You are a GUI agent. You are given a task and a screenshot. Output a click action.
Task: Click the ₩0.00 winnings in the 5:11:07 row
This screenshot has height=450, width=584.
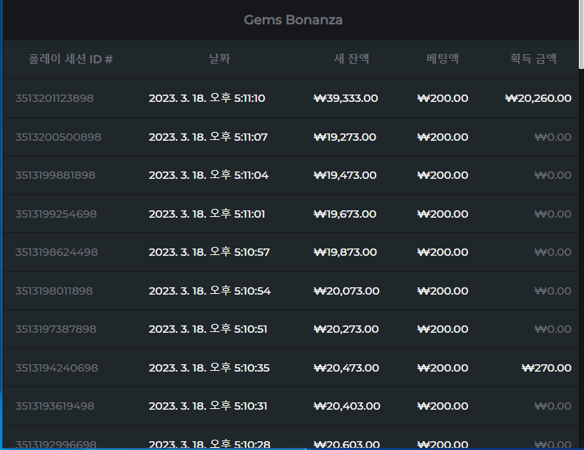click(x=552, y=137)
